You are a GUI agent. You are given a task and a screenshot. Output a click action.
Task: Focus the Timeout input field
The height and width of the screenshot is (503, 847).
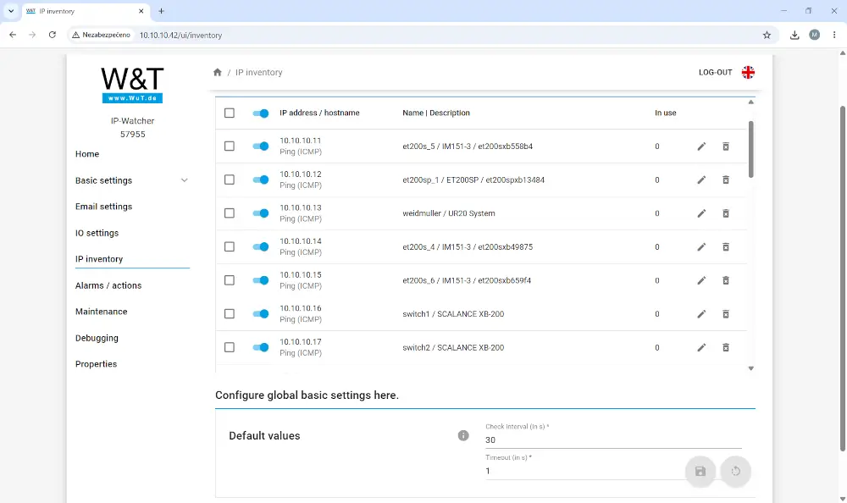tap(584, 471)
